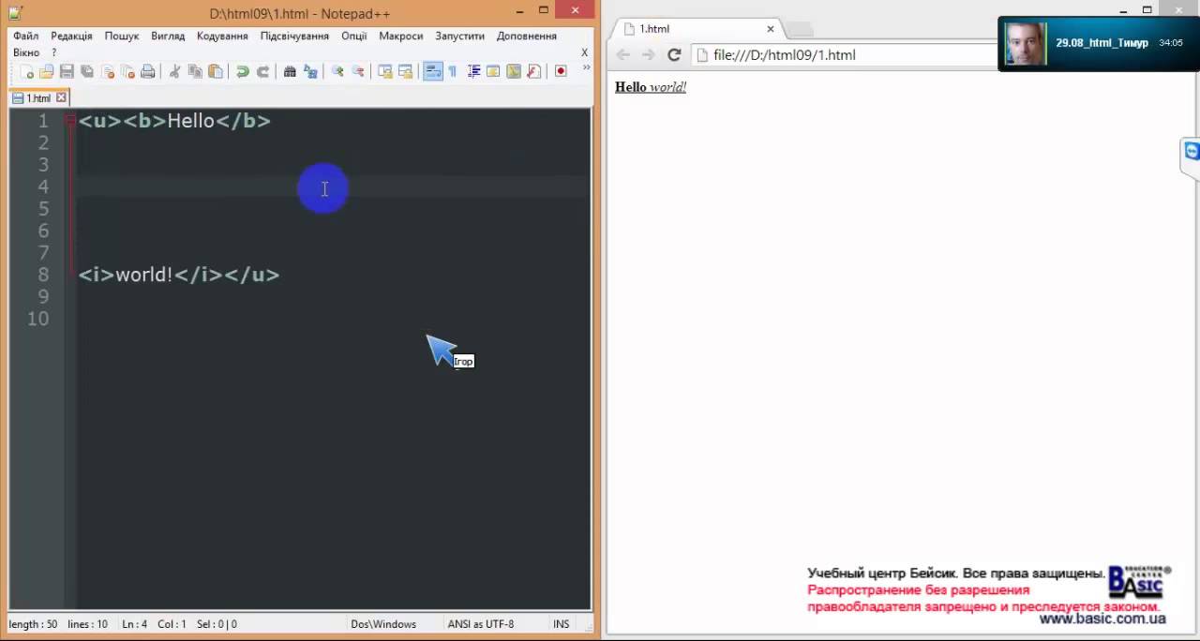Click line number 8 in margin
The image size is (1200, 641).
click(43, 275)
